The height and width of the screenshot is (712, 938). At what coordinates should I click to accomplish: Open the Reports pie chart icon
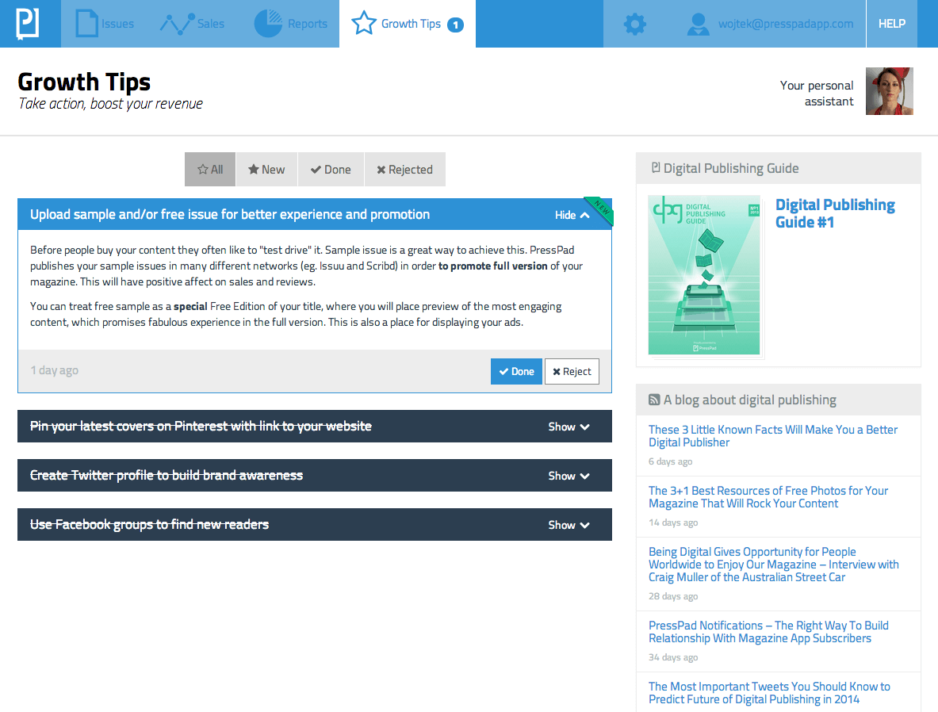coord(268,24)
